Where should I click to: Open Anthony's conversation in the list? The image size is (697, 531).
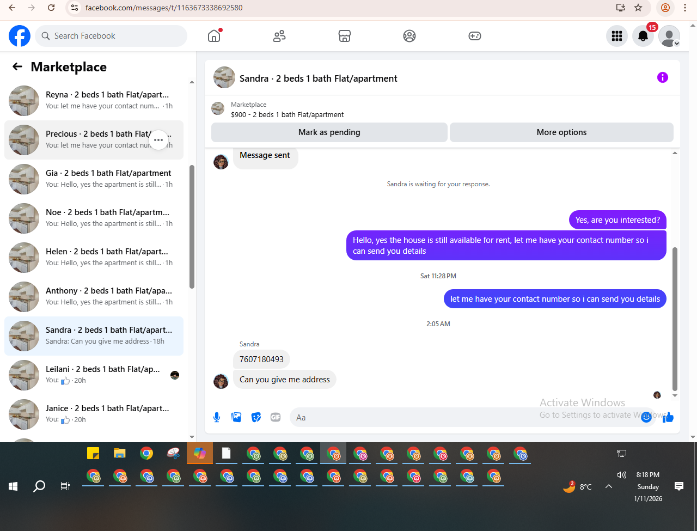94,297
